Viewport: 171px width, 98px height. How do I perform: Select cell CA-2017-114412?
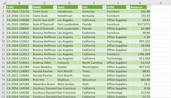click(x=19, y=63)
